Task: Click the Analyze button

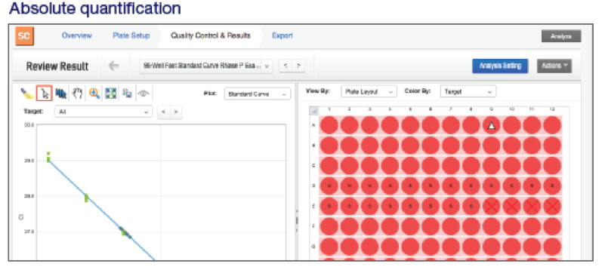Action: click(561, 36)
